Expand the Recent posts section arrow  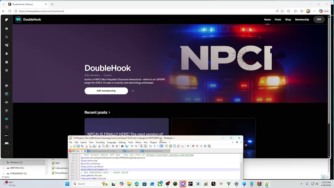(109, 113)
